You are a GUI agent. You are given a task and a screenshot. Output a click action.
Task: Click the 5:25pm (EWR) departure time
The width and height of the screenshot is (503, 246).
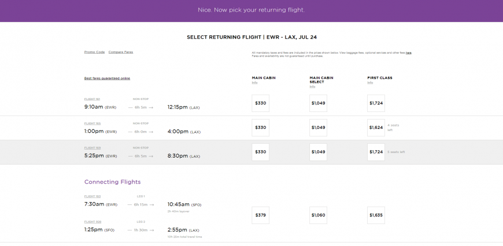pos(101,156)
